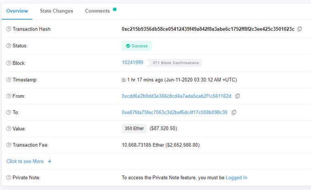Copy the To address to clipboard
Viewport: 311px width, 190px height.
tap(234, 112)
